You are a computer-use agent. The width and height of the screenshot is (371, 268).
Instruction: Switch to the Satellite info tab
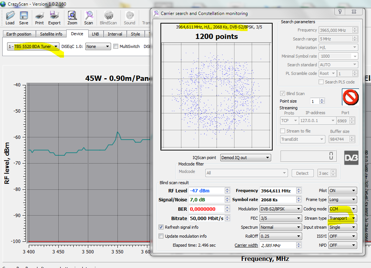(x=51, y=34)
